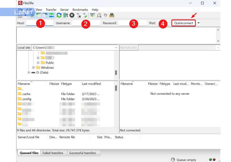Select the .cache row in file list

point(65,94)
